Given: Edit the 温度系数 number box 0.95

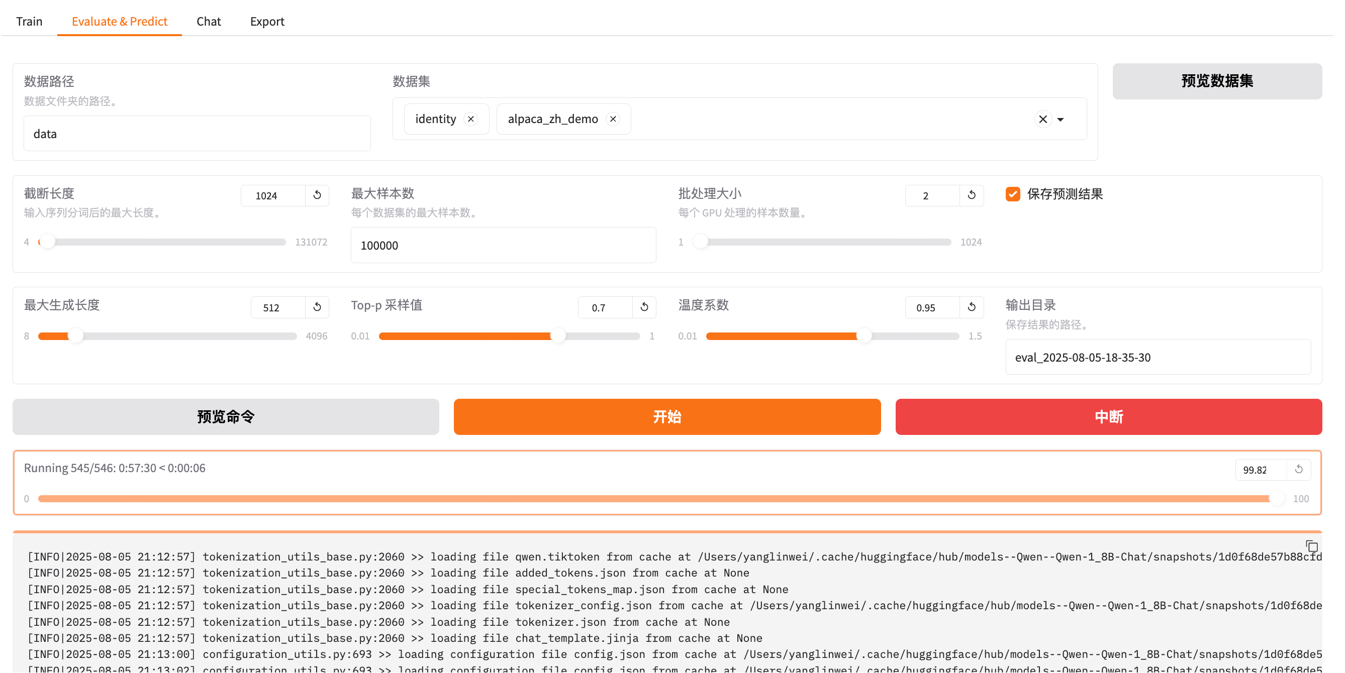Looking at the screenshot, I should click(932, 307).
